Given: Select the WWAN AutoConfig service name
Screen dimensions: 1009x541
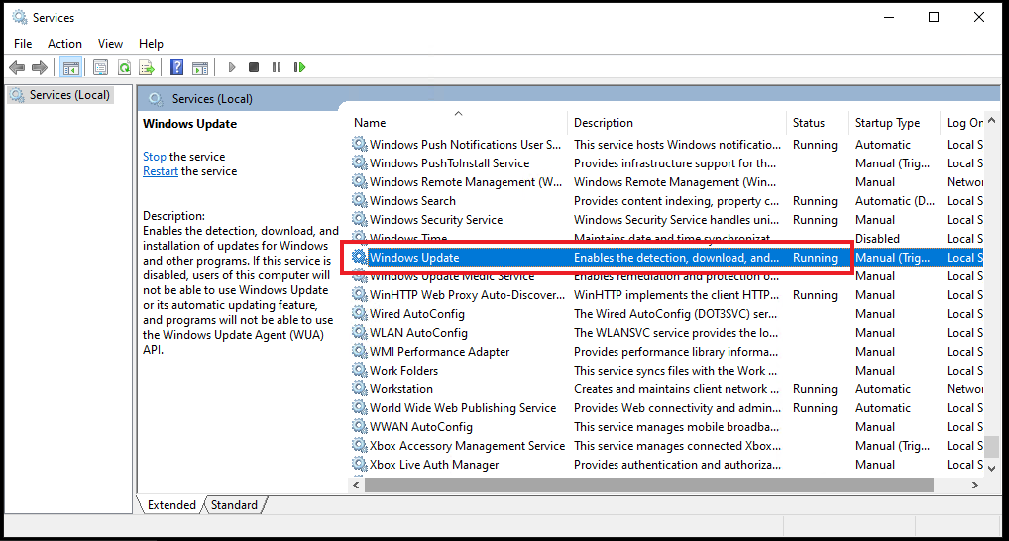Looking at the screenshot, I should pyautogui.click(x=421, y=426).
